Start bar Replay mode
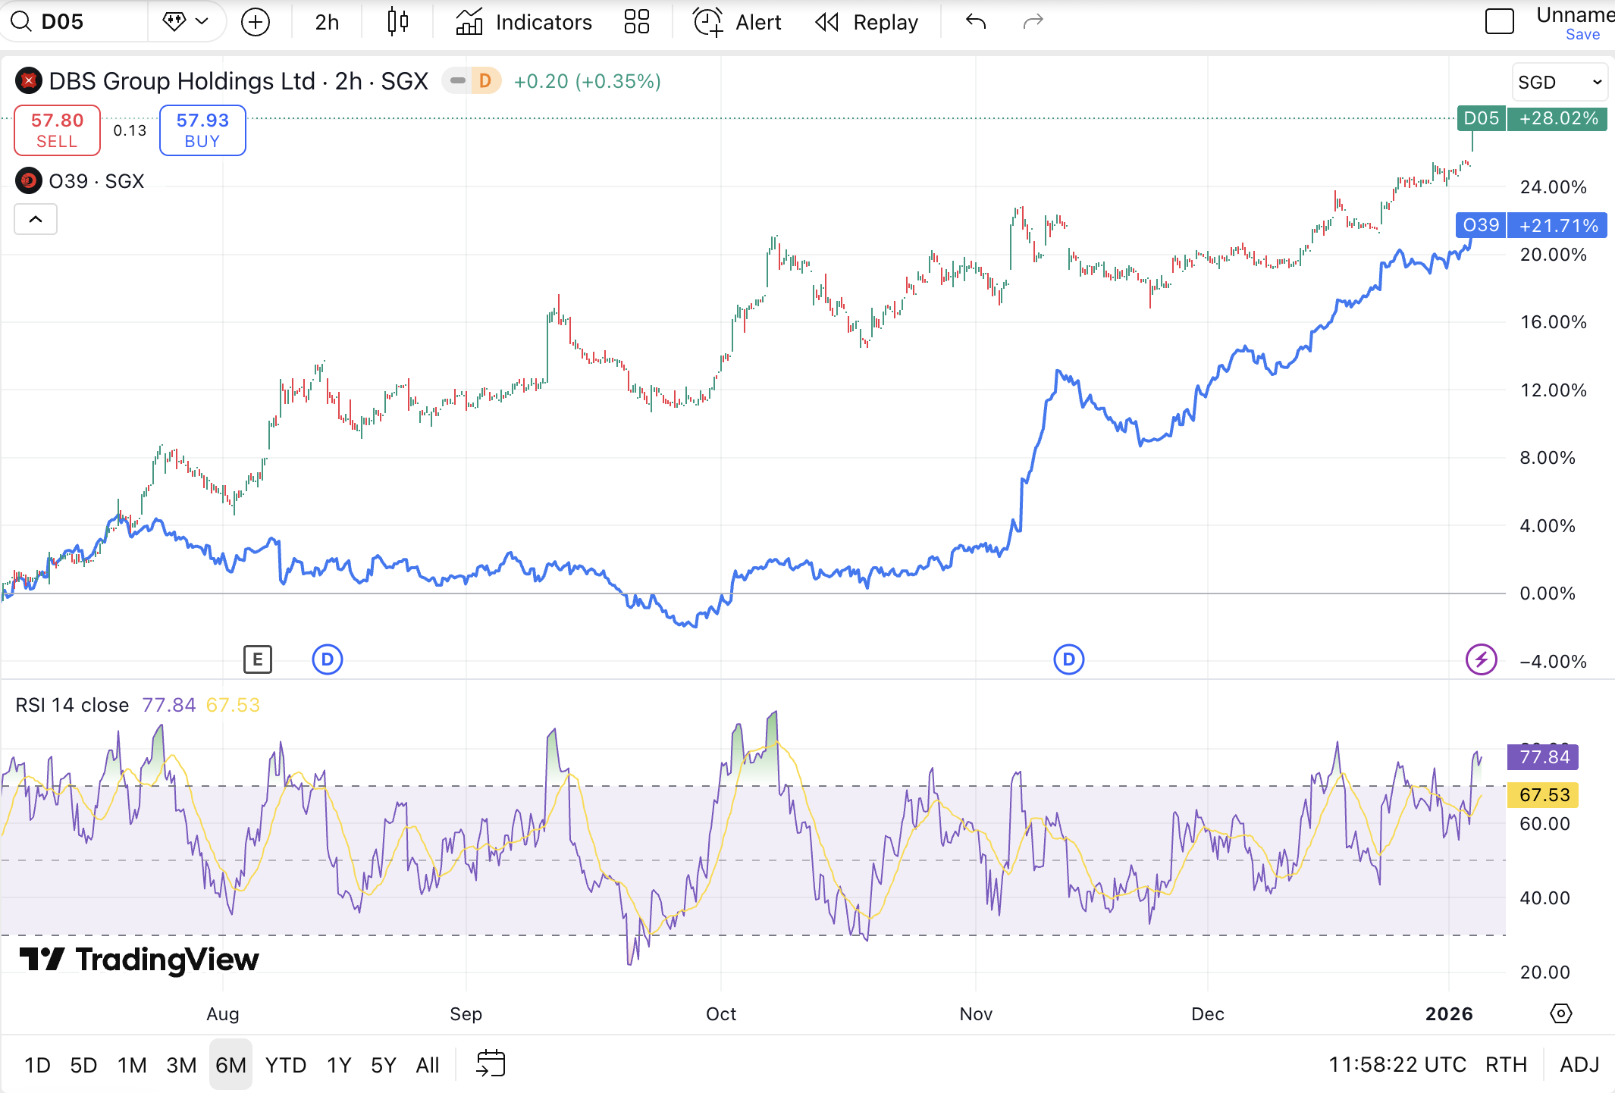Screen dimensions: 1615x1093 867,22
